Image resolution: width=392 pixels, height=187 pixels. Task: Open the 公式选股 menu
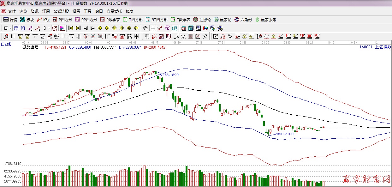pyautogui.click(x=61, y=11)
